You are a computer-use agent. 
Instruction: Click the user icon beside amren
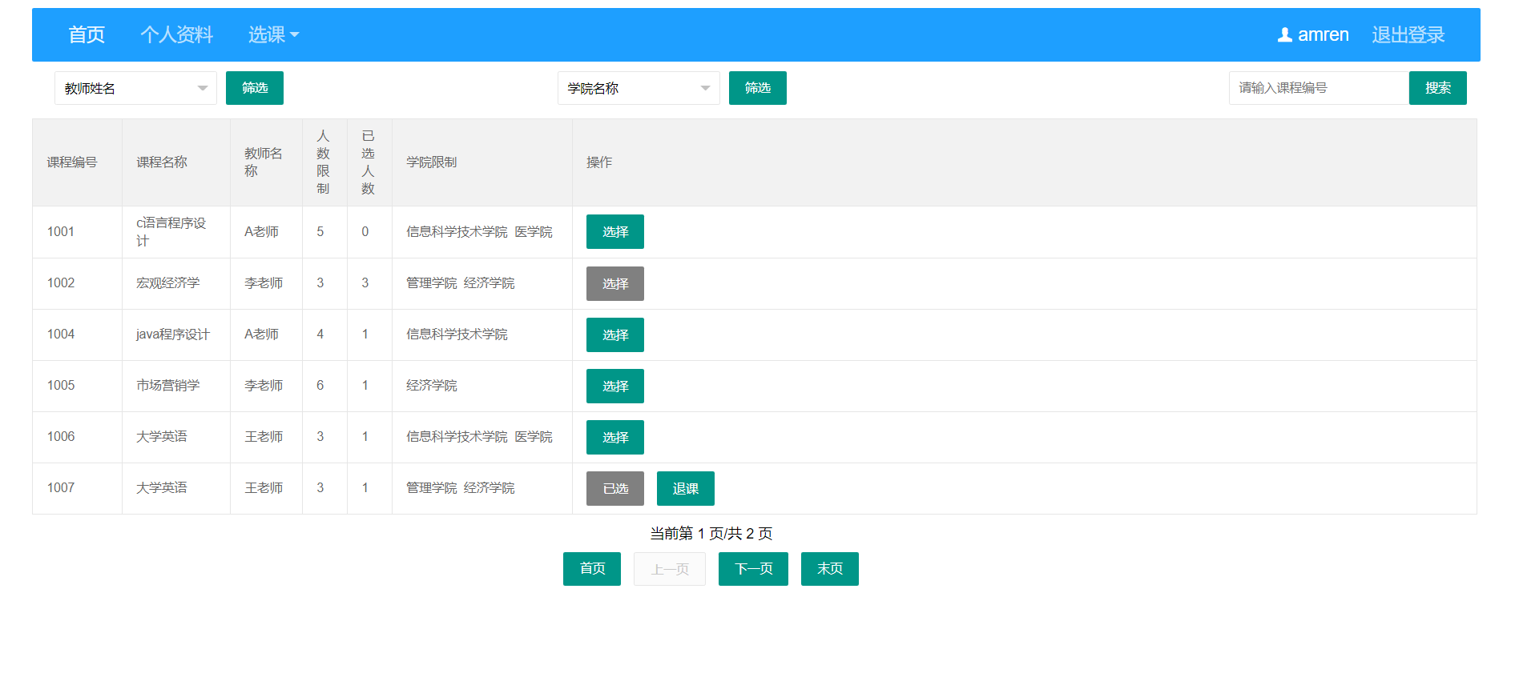click(1284, 34)
